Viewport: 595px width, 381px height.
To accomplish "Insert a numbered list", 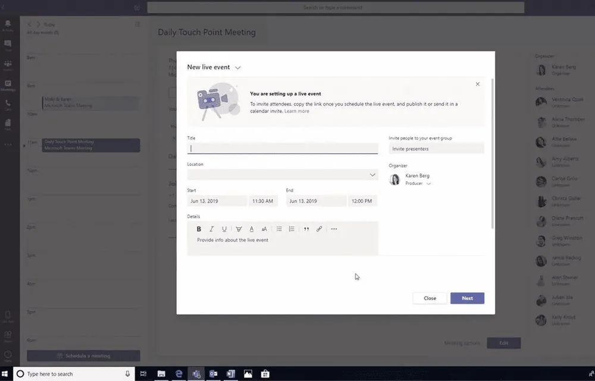I will 292,229.
